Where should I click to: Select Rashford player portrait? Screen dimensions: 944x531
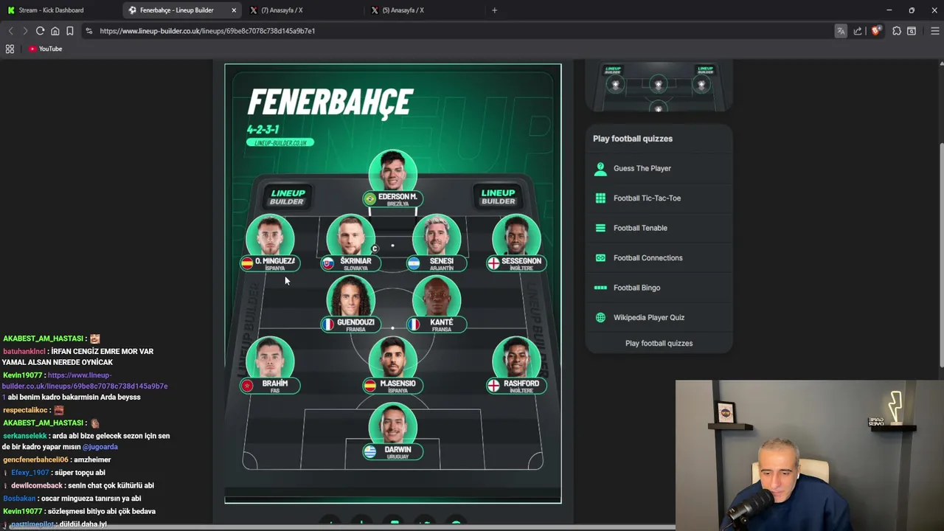click(516, 360)
